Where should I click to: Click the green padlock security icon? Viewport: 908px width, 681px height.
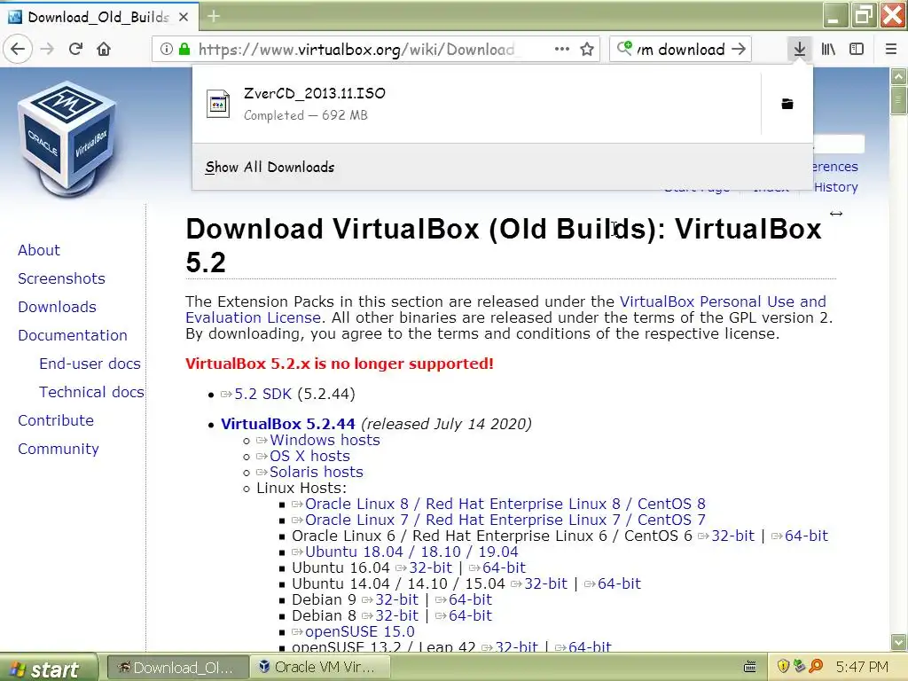184,50
